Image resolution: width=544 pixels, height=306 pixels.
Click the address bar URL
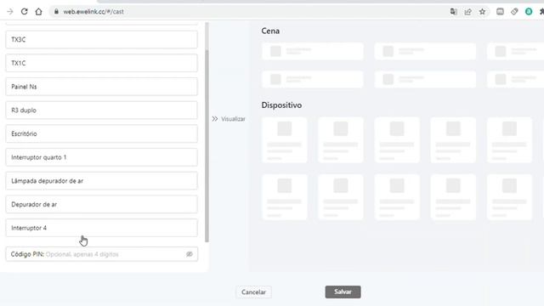93,11
